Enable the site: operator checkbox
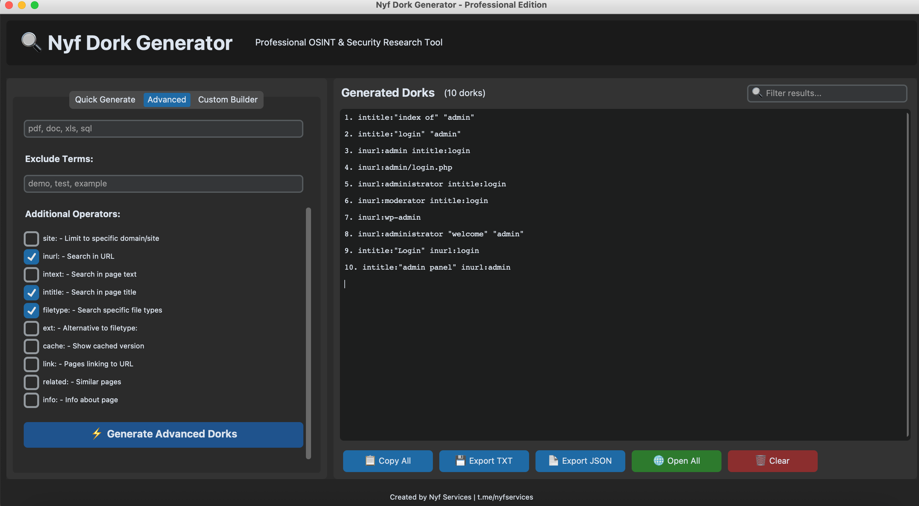919x506 pixels. tap(31, 238)
